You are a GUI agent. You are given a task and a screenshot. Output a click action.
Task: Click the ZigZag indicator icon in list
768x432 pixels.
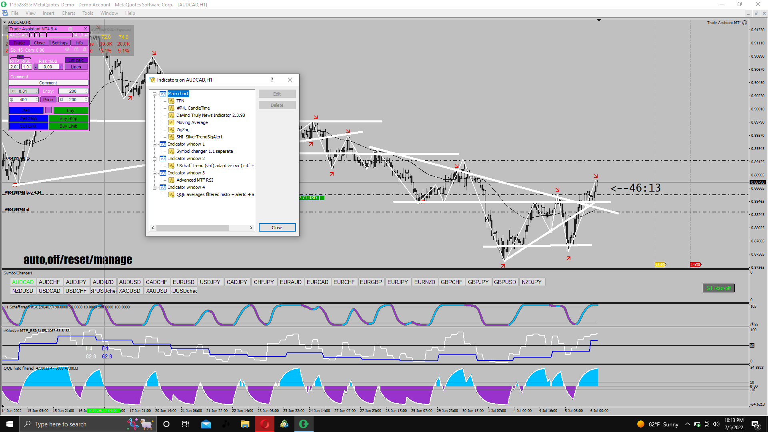(x=171, y=130)
